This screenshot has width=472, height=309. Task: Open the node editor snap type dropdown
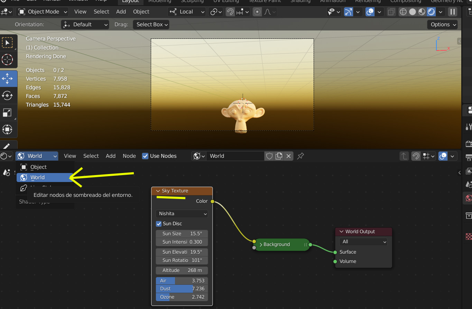tap(428, 156)
